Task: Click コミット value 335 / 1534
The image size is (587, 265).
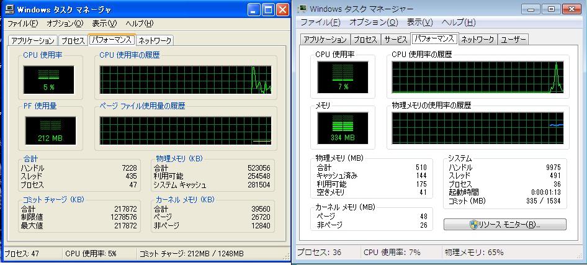Action: [543, 201]
